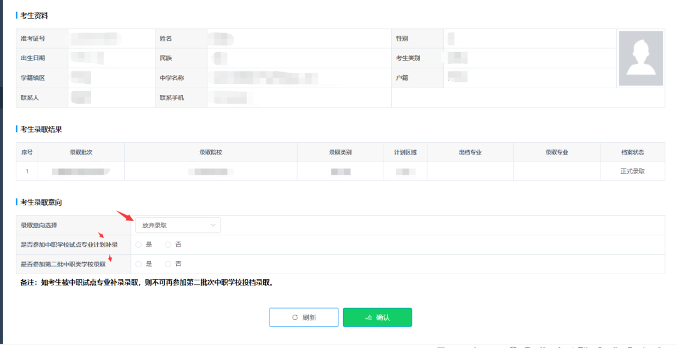Open the 录取意向选择 dropdown showing 放弃录取
677x348 pixels.
point(177,225)
